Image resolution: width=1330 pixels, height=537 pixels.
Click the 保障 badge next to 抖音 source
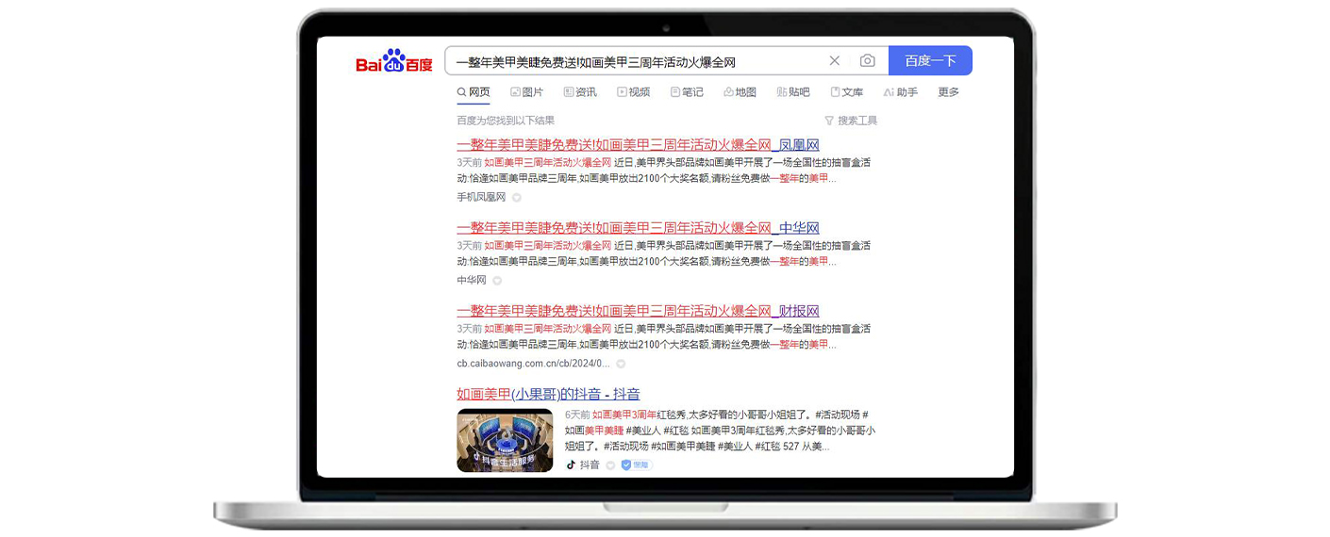[637, 465]
